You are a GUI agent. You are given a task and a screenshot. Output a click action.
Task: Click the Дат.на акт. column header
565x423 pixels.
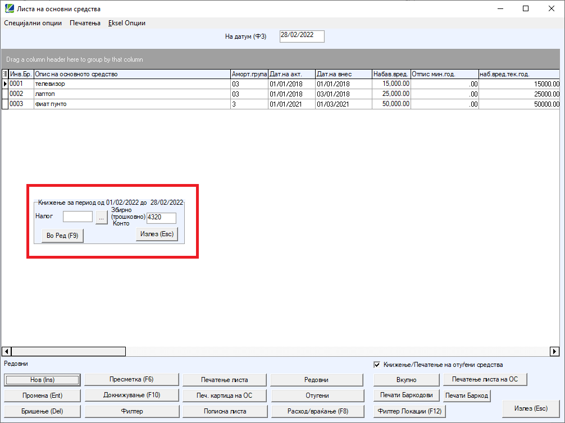[x=292, y=74]
